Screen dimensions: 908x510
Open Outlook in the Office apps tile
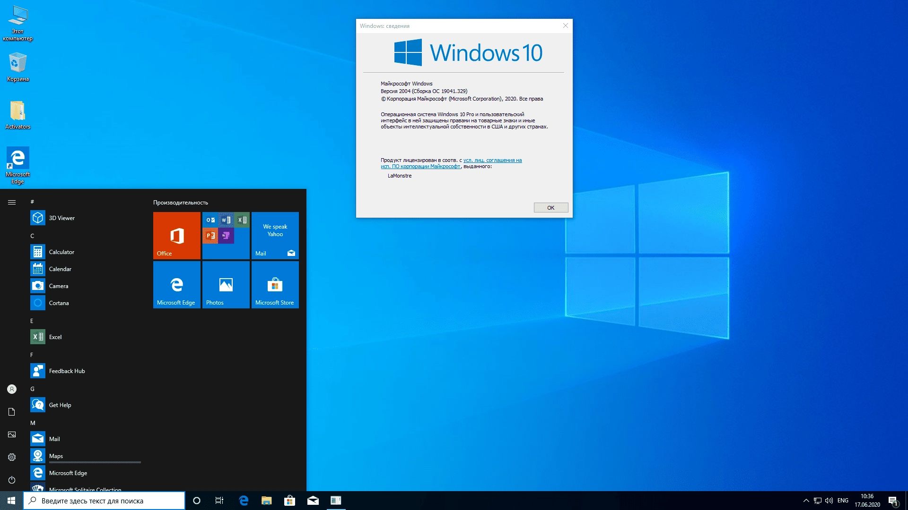210,220
